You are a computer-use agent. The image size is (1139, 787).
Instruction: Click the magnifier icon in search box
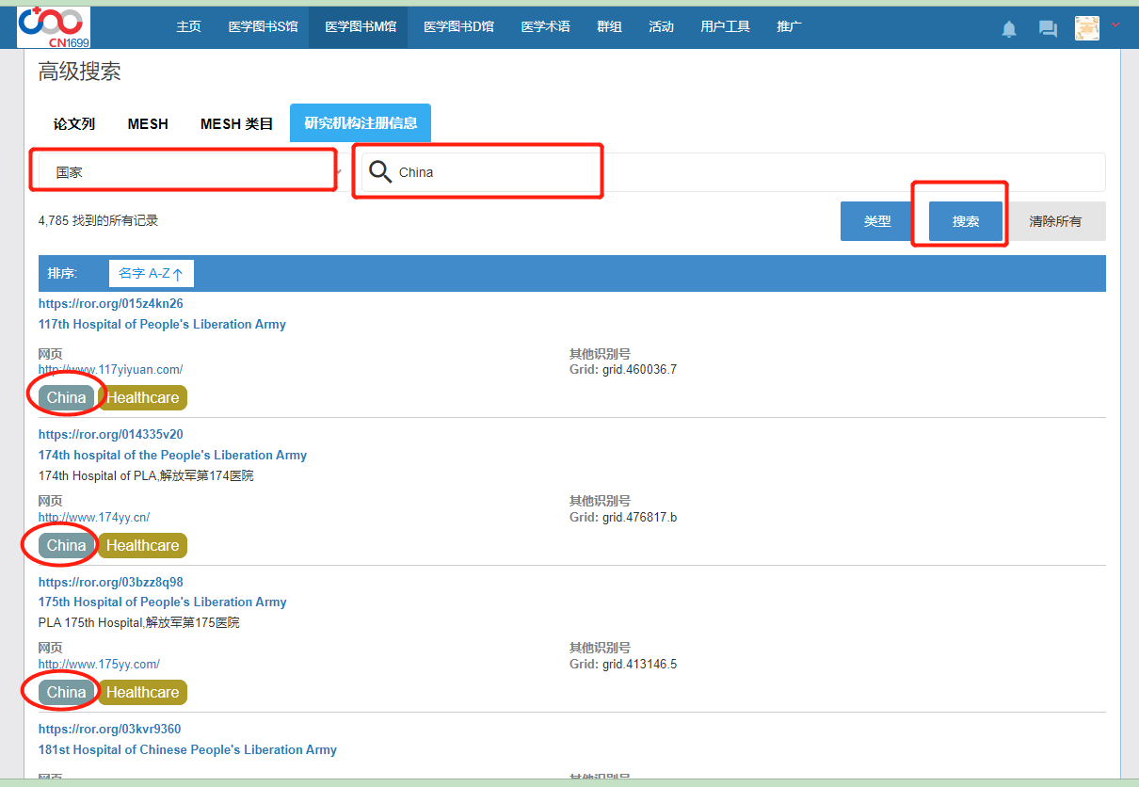point(380,171)
